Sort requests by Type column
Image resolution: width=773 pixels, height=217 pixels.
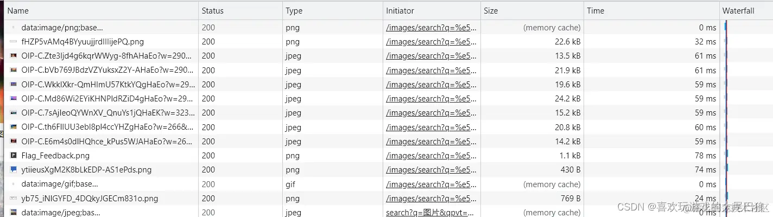point(333,11)
